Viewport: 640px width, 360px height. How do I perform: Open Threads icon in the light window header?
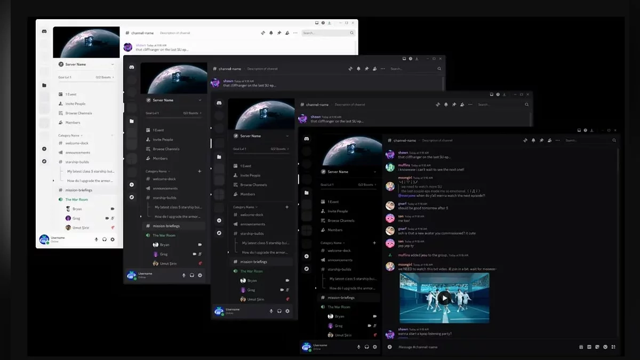point(263,33)
